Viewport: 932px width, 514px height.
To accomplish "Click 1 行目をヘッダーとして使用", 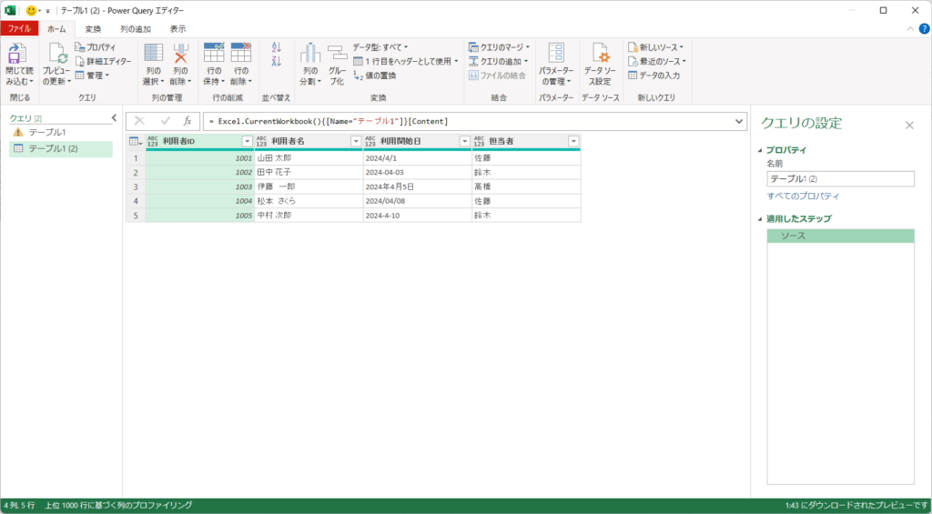I will point(405,61).
